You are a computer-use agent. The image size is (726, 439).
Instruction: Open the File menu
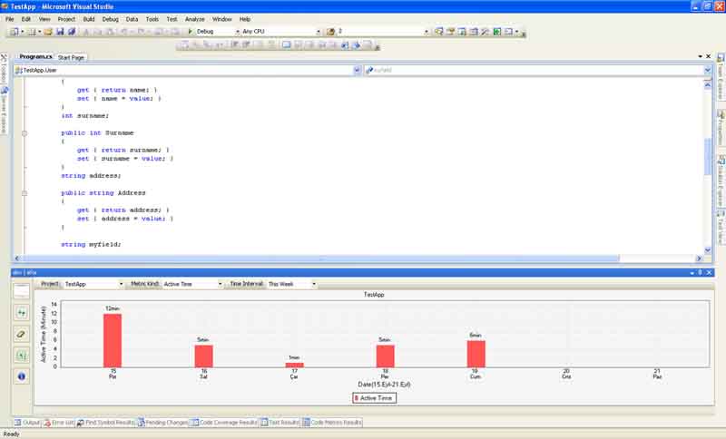pos(10,19)
